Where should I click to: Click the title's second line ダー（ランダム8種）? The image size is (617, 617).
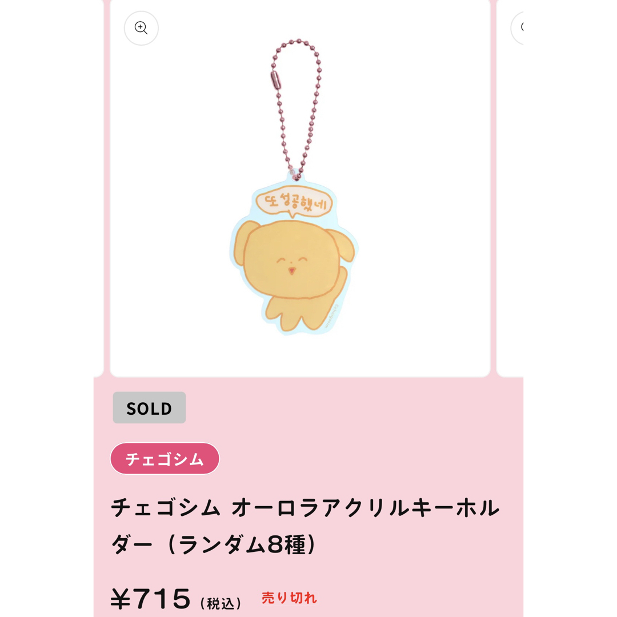(x=213, y=544)
